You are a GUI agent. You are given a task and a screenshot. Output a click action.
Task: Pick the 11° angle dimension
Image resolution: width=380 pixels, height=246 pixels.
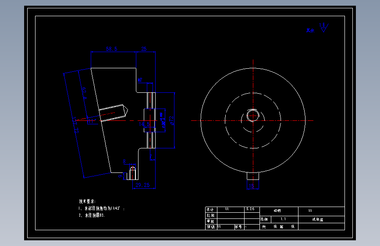(91, 121)
